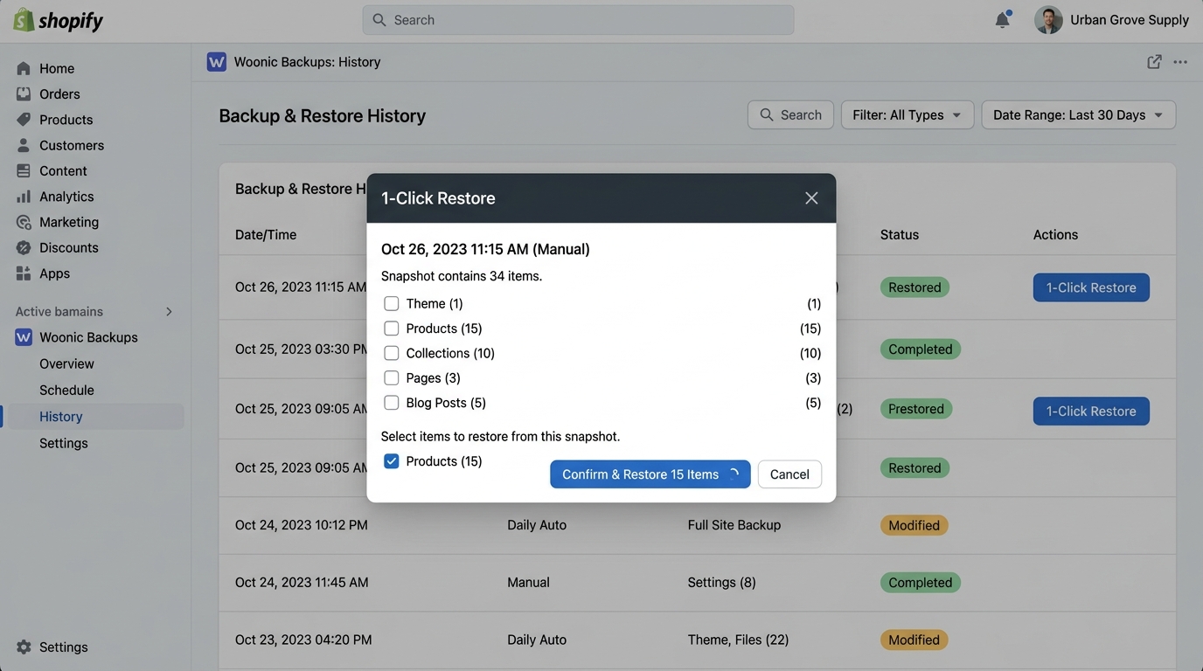Click the Woonic icon in the History header
Screen dimensions: 1203x671
pos(217,62)
